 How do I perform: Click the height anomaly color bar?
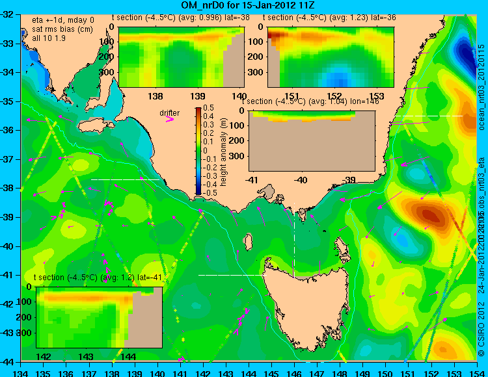tap(198, 151)
